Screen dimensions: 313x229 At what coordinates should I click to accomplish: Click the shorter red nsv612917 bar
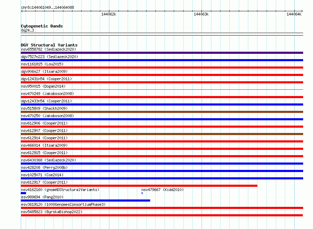click(139, 186)
